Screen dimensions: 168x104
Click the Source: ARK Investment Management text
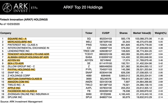click(22, 102)
